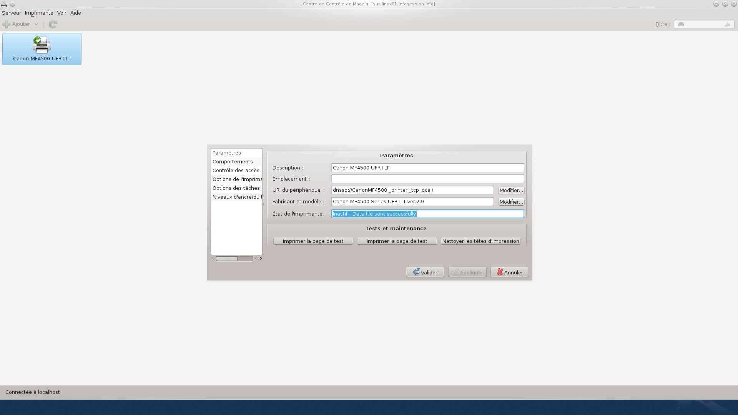Viewport: 738px width, 415px height.
Task: Open the Ajouter dropdown arrow
Action: coord(36,24)
